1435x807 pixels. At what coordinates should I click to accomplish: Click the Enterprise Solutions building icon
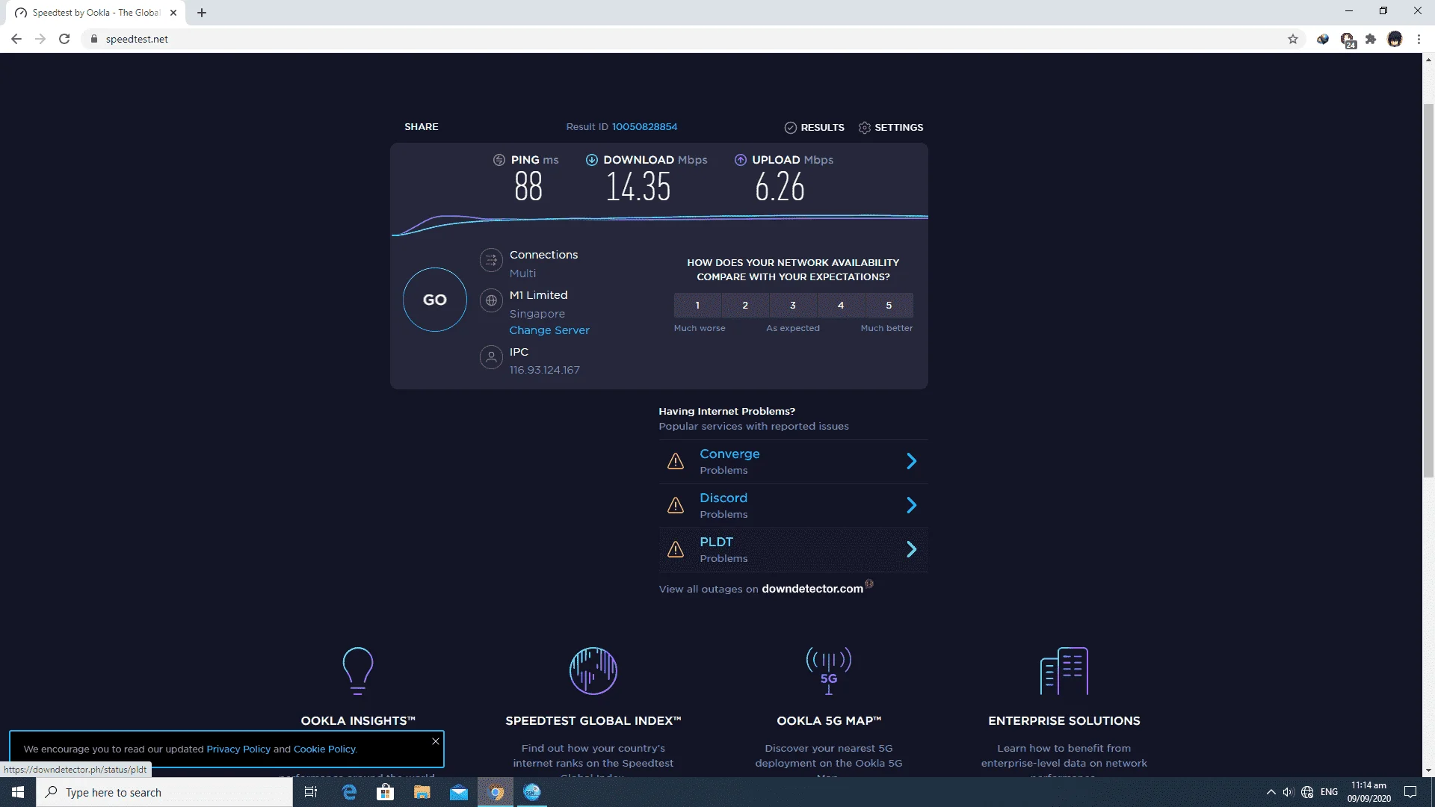(x=1064, y=671)
